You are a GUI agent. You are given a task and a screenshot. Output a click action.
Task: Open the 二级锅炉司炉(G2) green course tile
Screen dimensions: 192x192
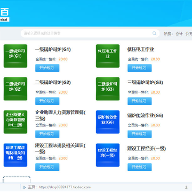tap(15, 89)
